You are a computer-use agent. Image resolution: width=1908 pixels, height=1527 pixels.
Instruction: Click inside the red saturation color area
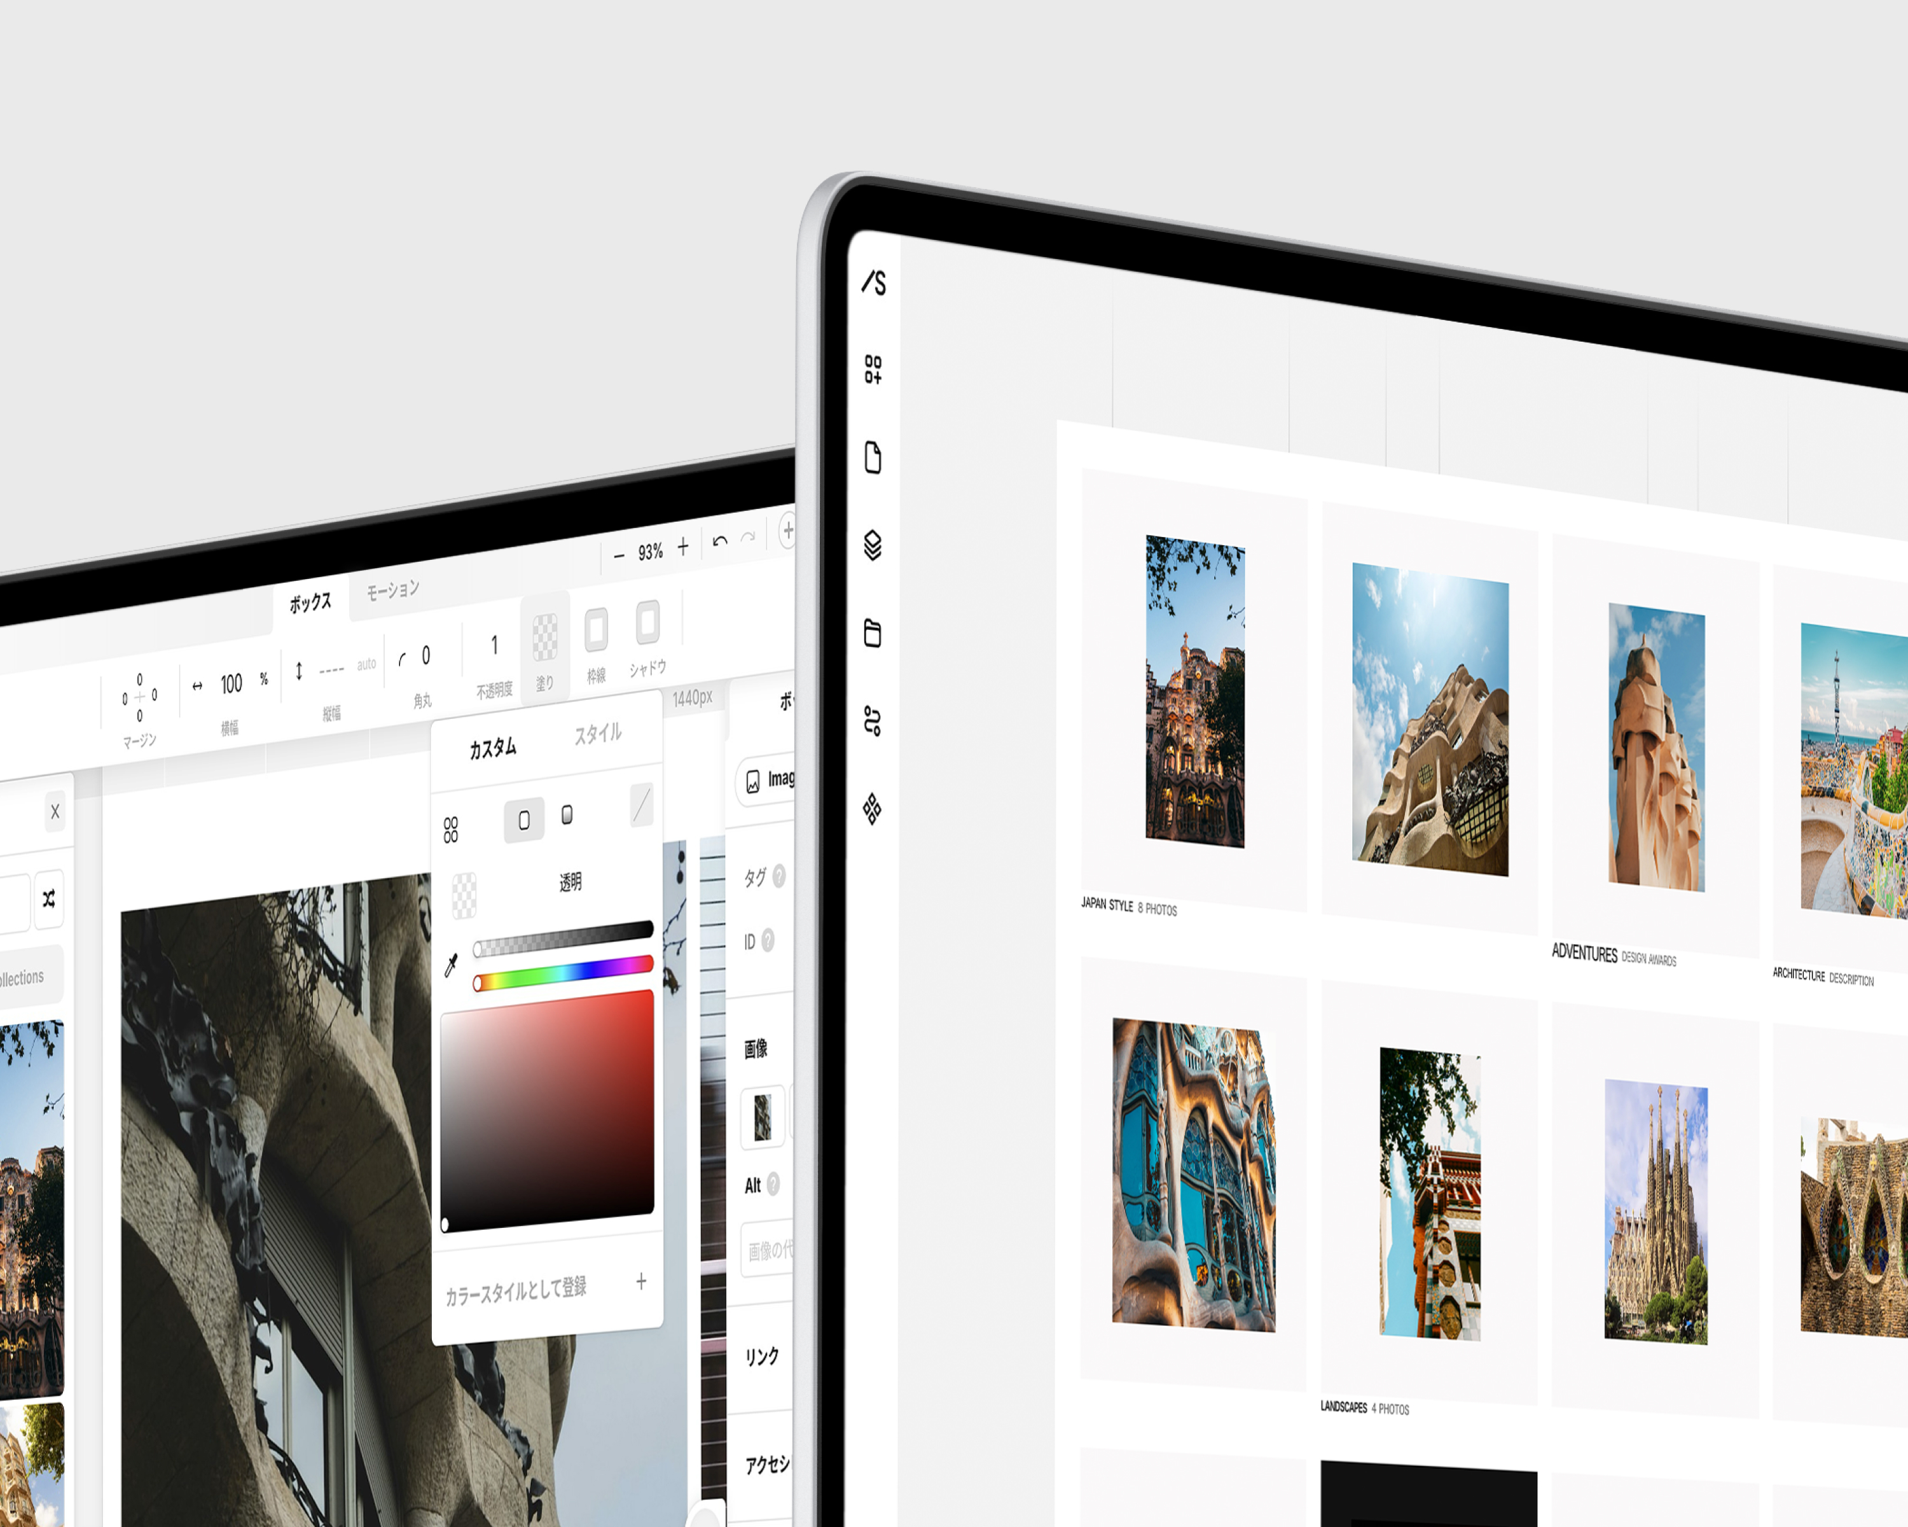click(547, 1110)
